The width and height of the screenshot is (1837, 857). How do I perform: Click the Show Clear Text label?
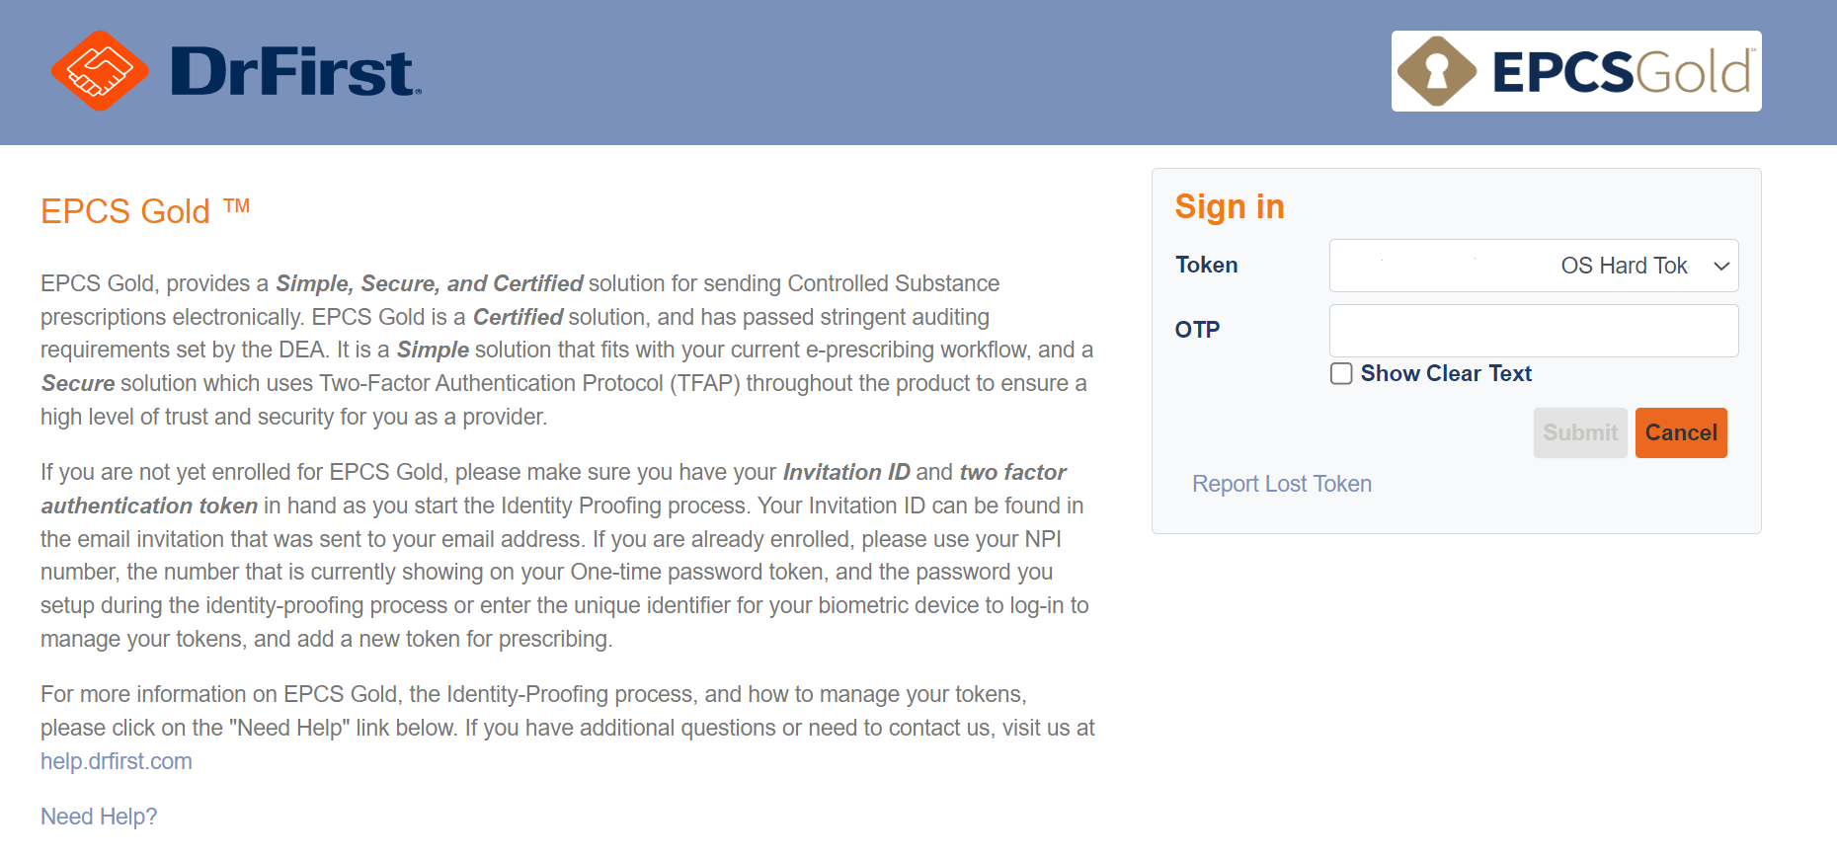pyautogui.click(x=1446, y=373)
